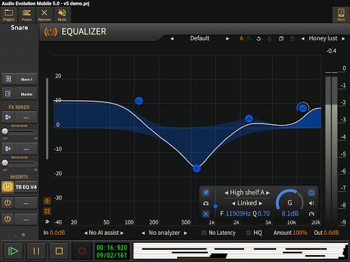Select the high shelf band node

click(303, 108)
